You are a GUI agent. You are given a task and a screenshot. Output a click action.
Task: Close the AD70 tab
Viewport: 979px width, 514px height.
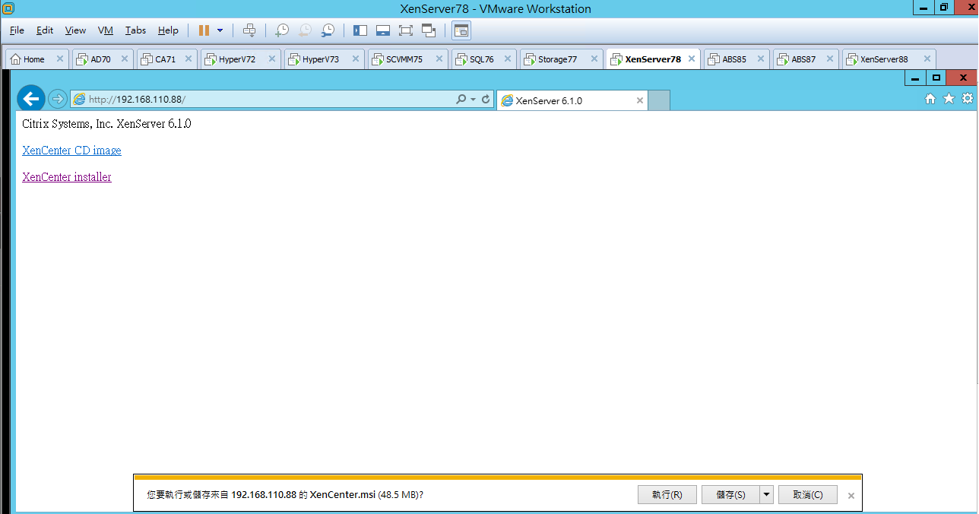(125, 59)
